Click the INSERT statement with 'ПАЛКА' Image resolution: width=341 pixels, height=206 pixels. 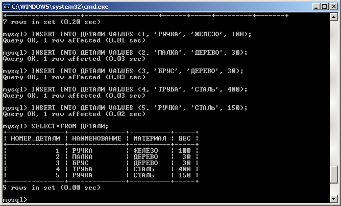(x=125, y=53)
